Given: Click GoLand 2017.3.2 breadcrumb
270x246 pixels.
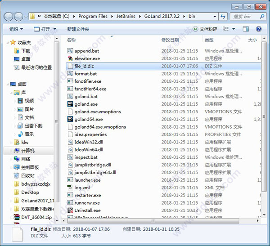Looking at the screenshot, I should click(x=162, y=16).
